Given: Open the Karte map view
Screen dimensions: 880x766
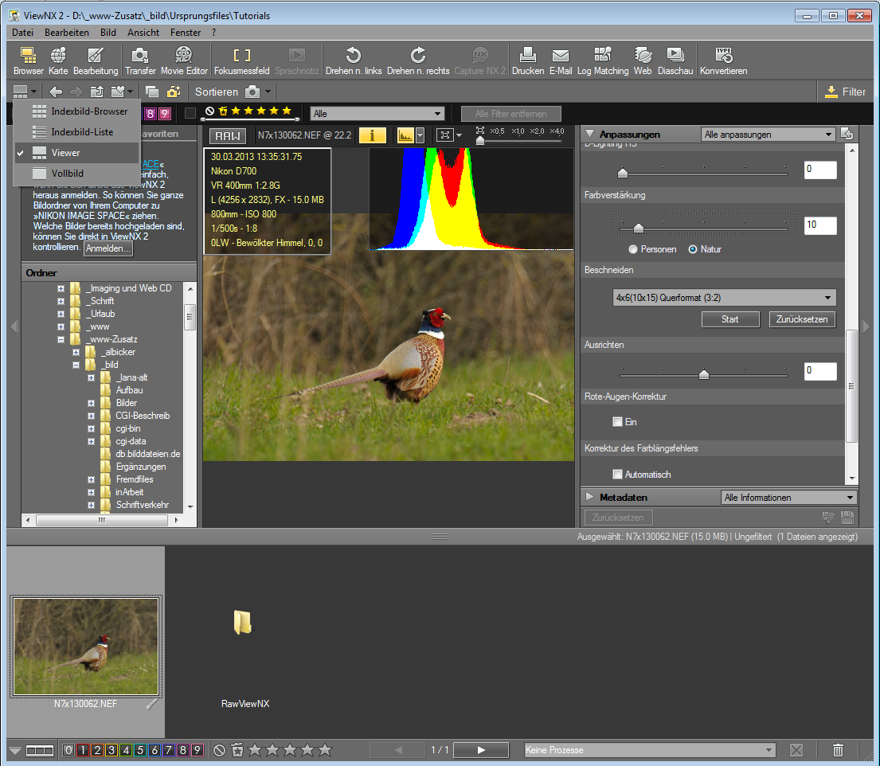Looking at the screenshot, I should point(58,61).
